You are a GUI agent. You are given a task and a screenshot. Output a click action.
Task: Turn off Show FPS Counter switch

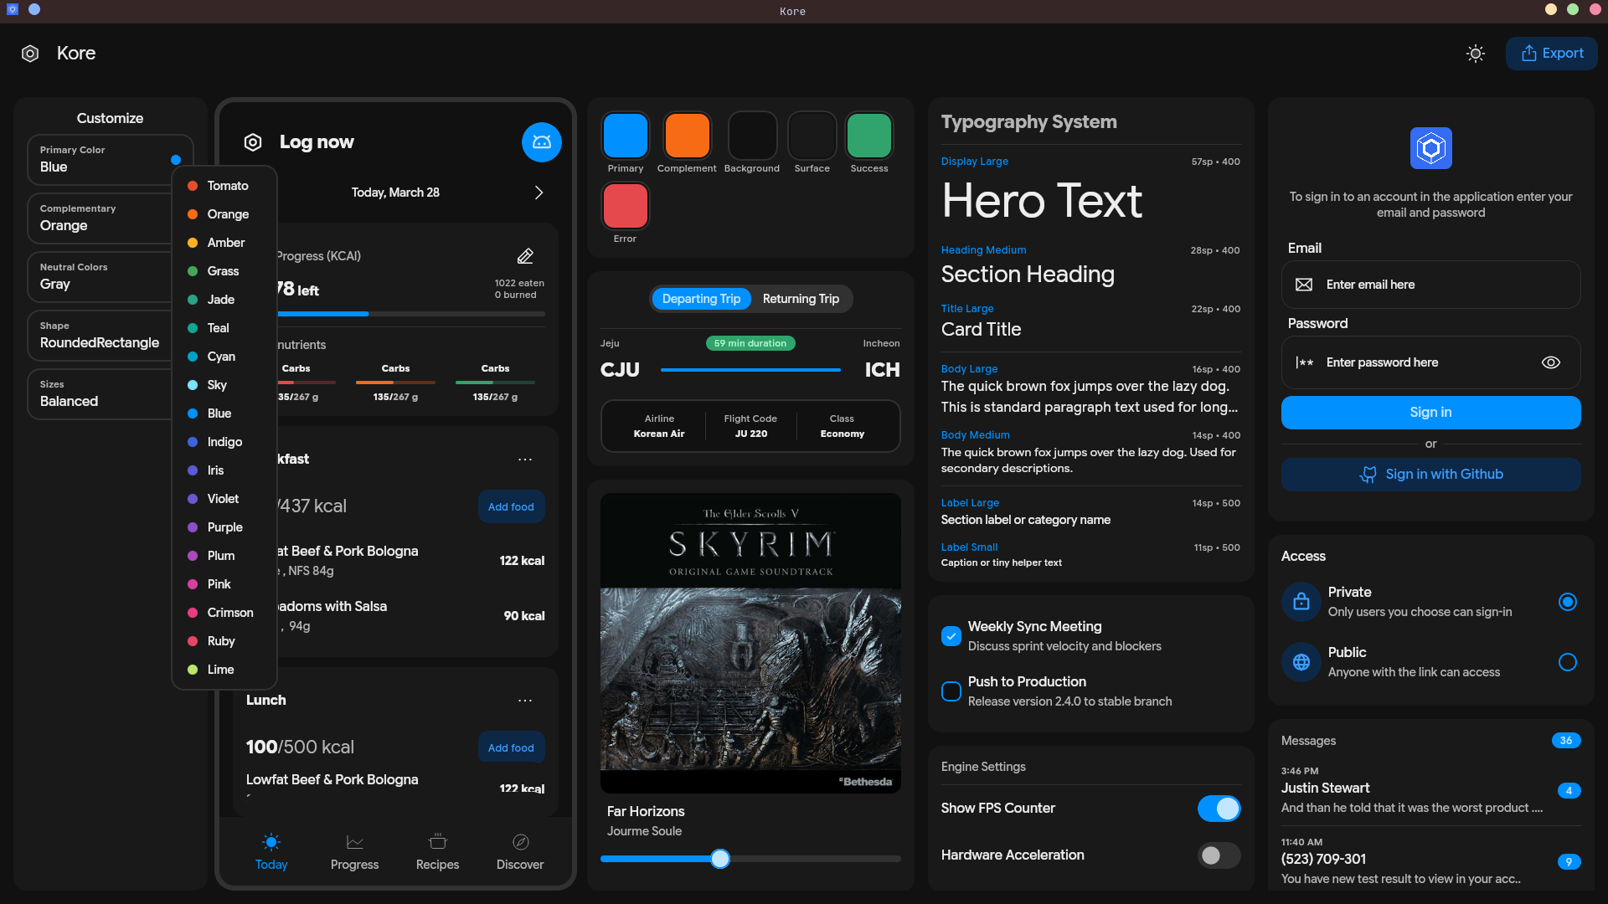(1219, 809)
